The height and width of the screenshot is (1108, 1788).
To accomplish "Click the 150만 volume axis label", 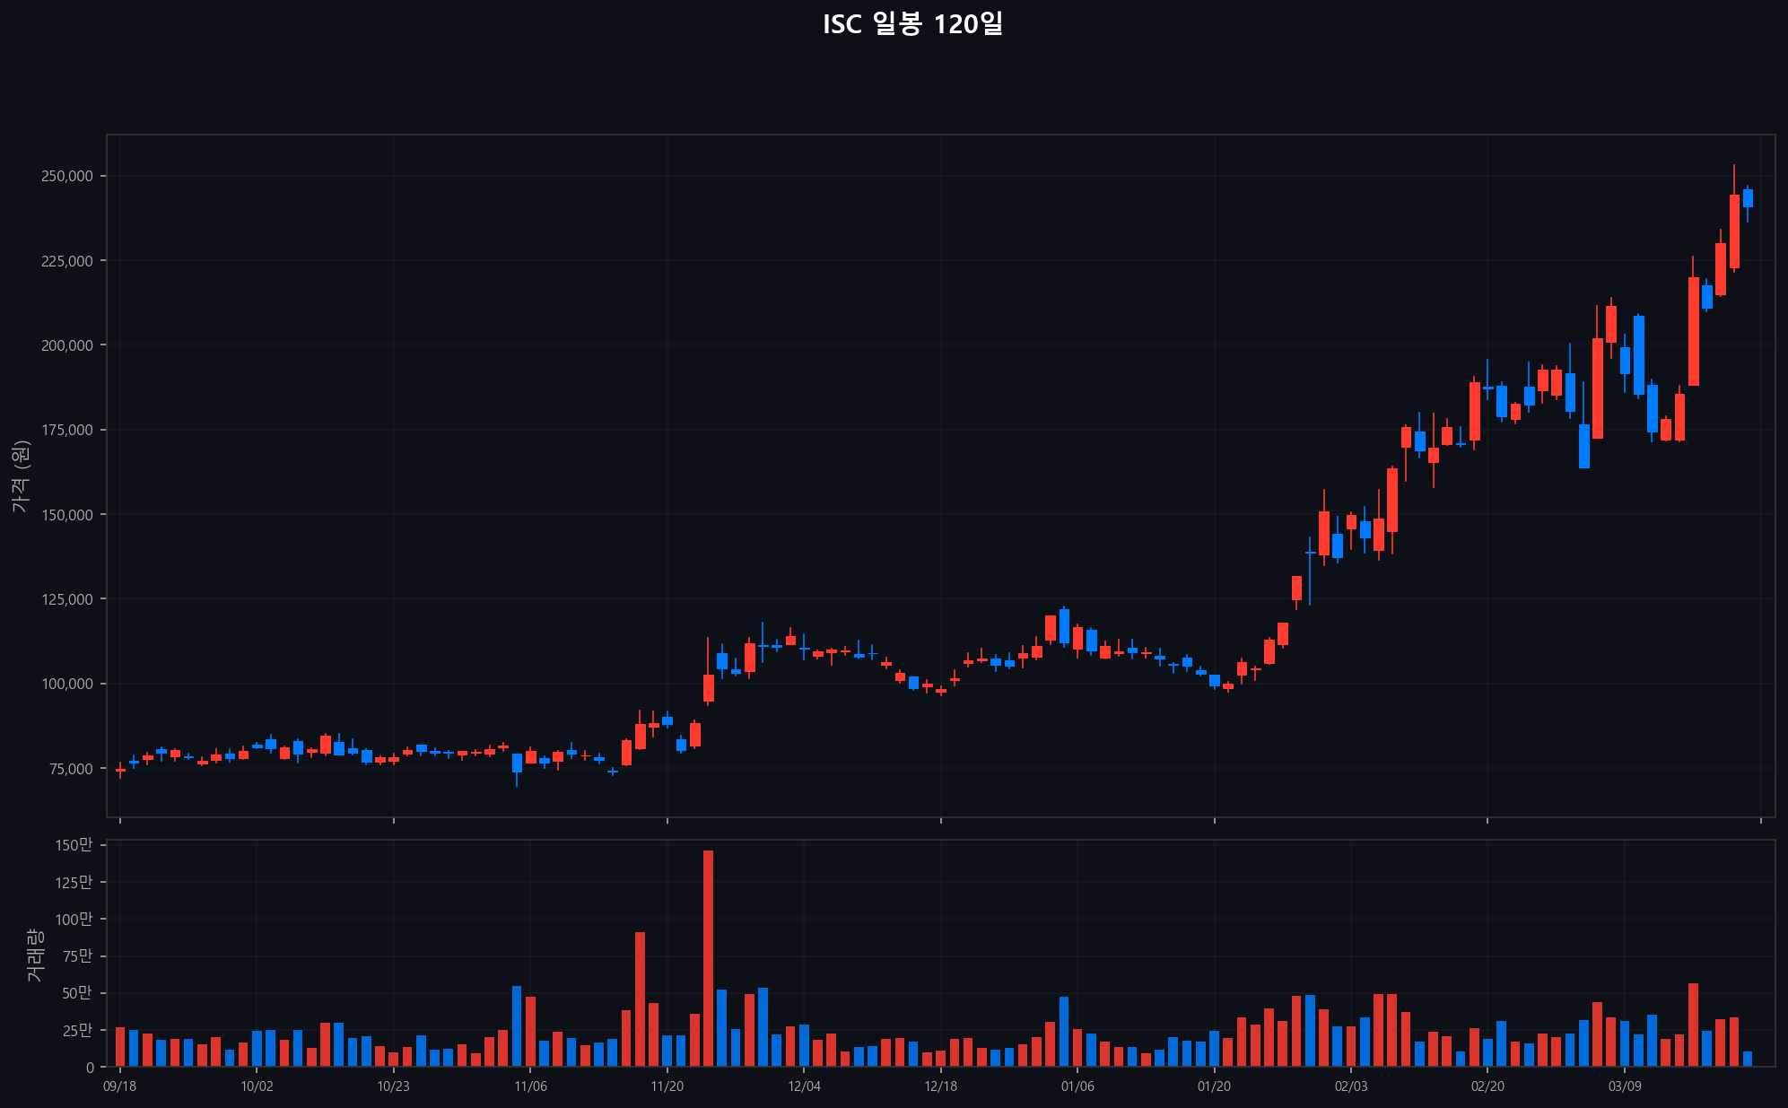I will click(x=74, y=845).
